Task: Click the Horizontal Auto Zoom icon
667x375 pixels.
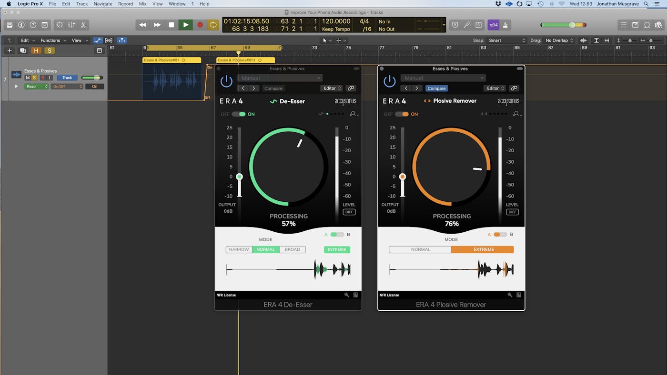Action: (x=606, y=40)
